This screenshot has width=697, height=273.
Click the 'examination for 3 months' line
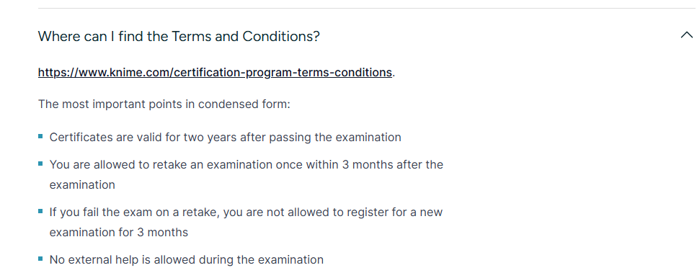pos(119,232)
